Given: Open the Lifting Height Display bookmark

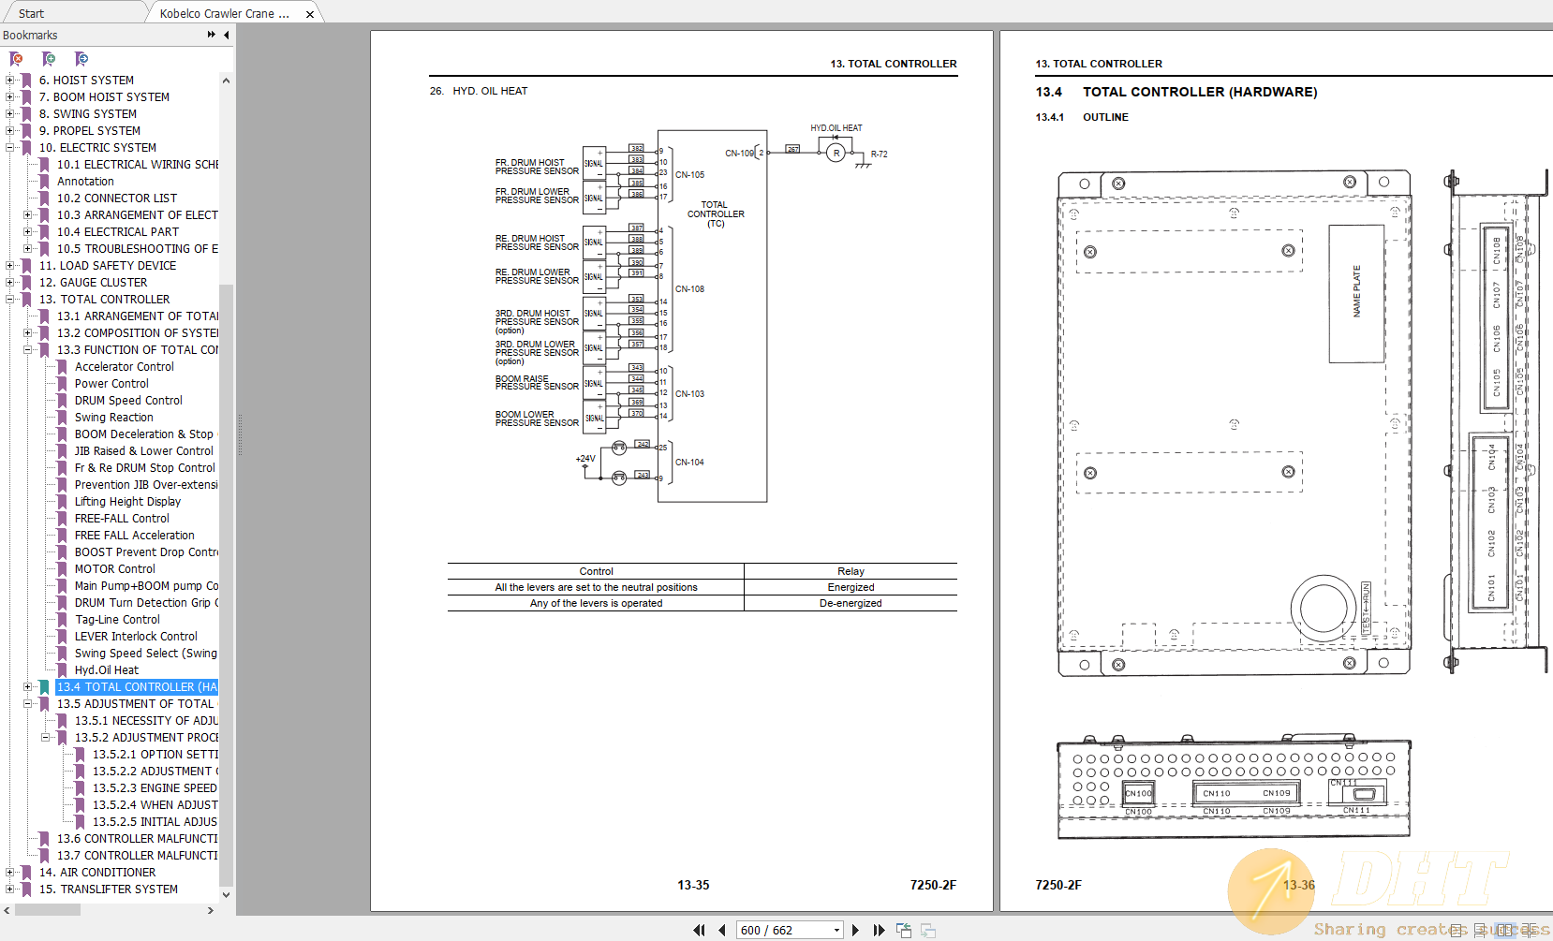Looking at the screenshot, I should (127, 502).
